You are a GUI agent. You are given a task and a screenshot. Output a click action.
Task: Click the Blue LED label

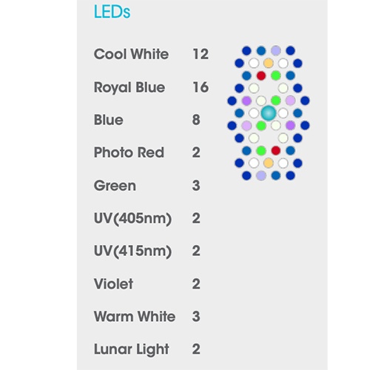pos(108,120)
